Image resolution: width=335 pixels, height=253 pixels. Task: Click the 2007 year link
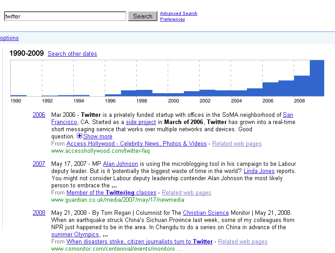pyautogui.click(x=39, y=164)
